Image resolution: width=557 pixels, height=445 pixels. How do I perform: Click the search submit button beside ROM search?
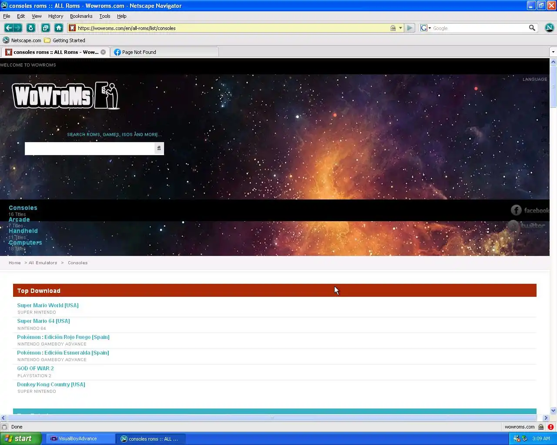pos(159,148)
